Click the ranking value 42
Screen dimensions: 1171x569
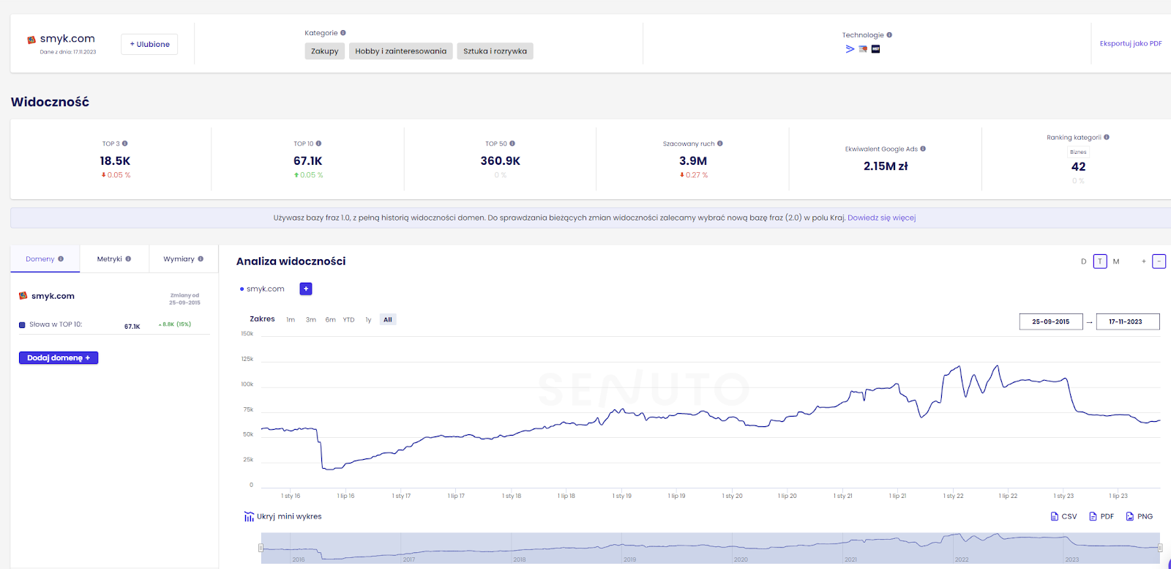tap(1079, 167)
